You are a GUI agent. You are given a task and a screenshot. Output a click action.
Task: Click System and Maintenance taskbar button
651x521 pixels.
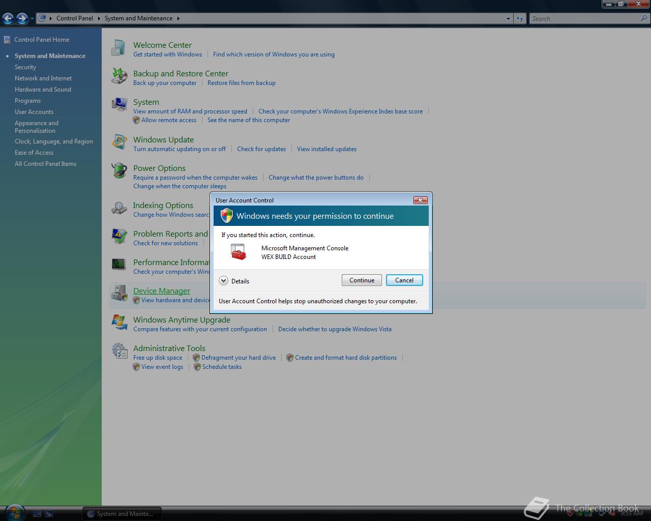coord(122,514)
